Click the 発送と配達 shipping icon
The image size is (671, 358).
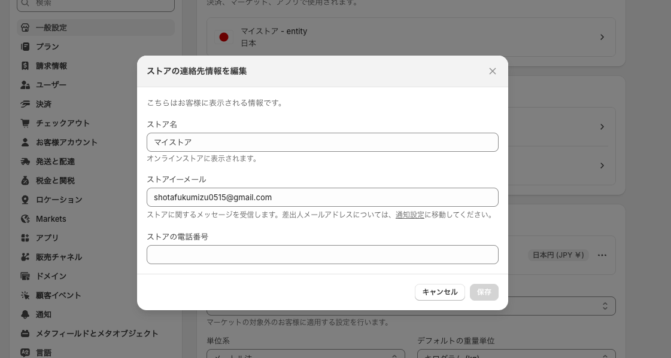[25, 161]
